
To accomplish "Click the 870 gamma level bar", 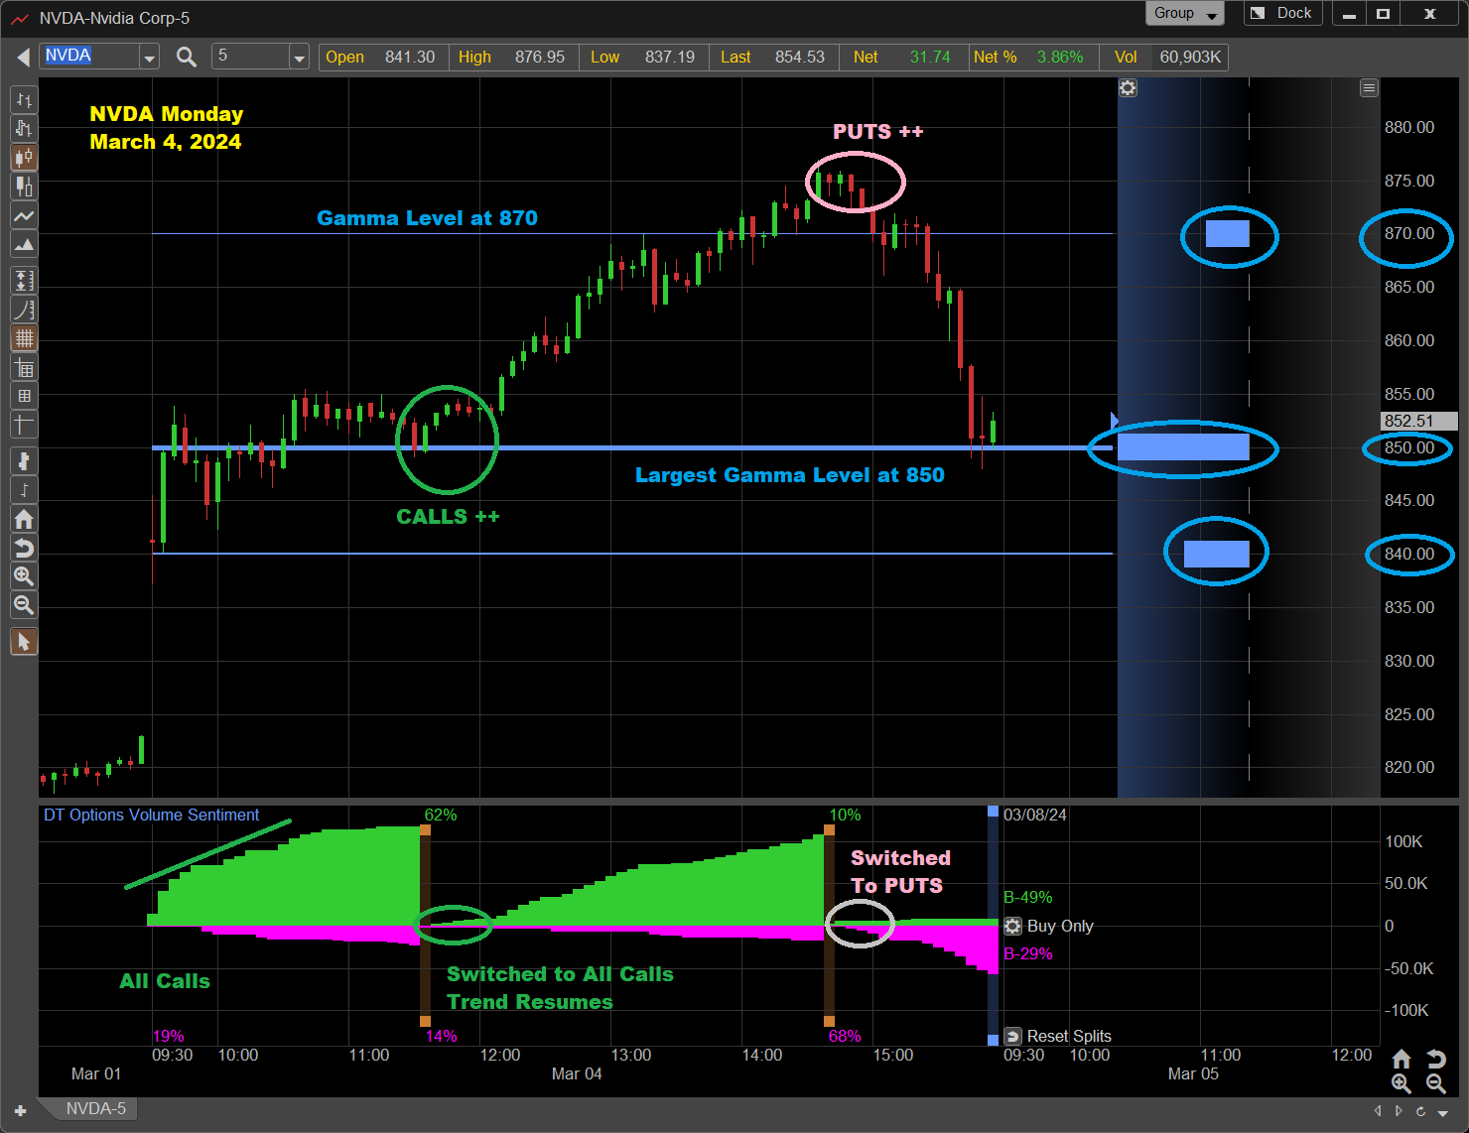I will tap(1228, 234).
